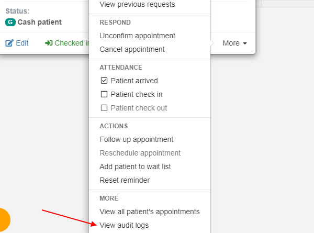Click the green Checked in arrow icon

click(49, 43)
